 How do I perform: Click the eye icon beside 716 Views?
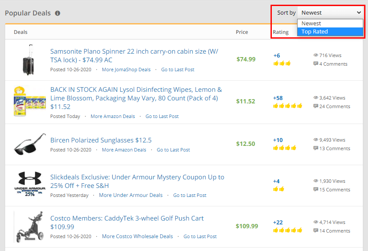[316, 55]
